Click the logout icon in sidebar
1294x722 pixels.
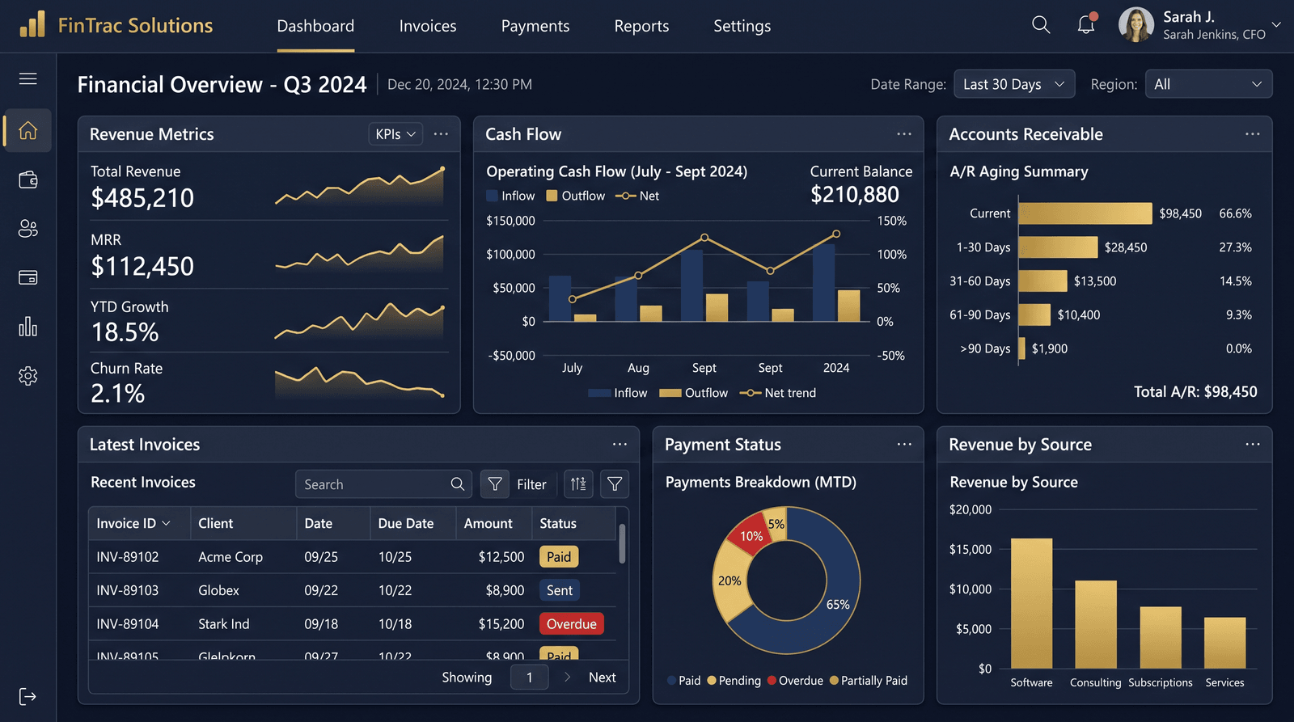pyautogui.click(x=28, y=696)
